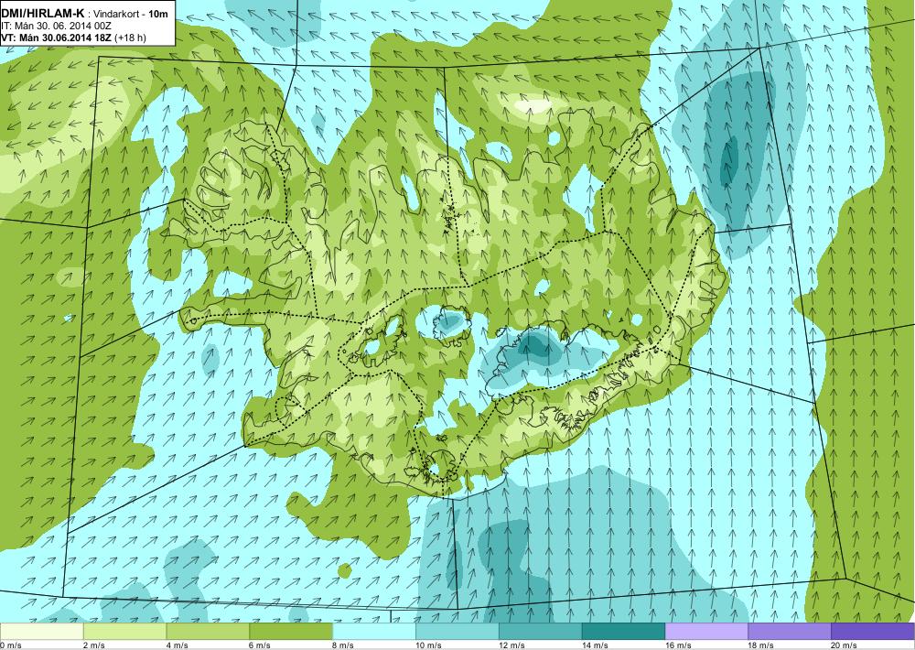The image size is (915, 650).
Task: Click the "18 m/s" legend label
Action: click(x=761, y=645)
